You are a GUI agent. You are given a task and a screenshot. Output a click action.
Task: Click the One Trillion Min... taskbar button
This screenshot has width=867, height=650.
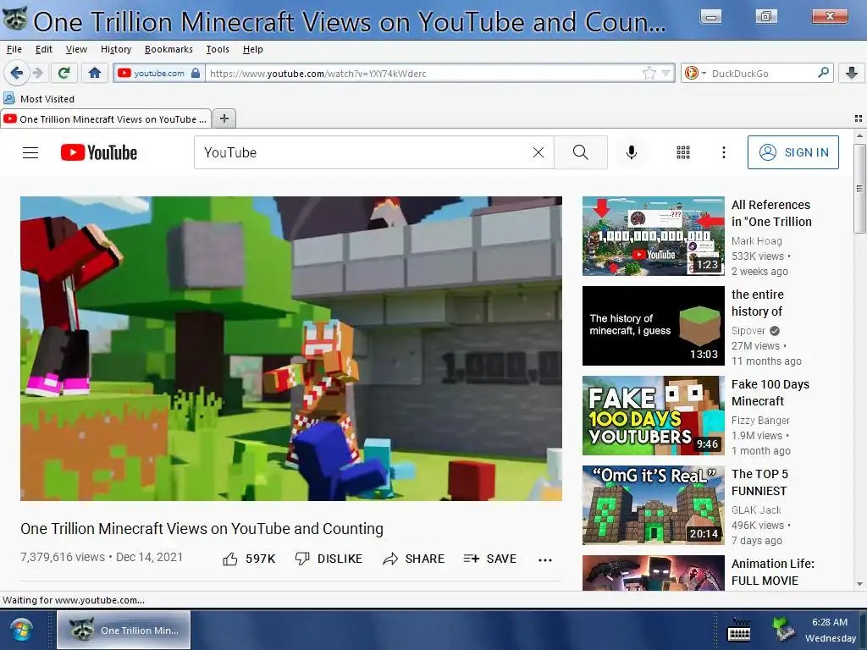click(x=124, y=630)
